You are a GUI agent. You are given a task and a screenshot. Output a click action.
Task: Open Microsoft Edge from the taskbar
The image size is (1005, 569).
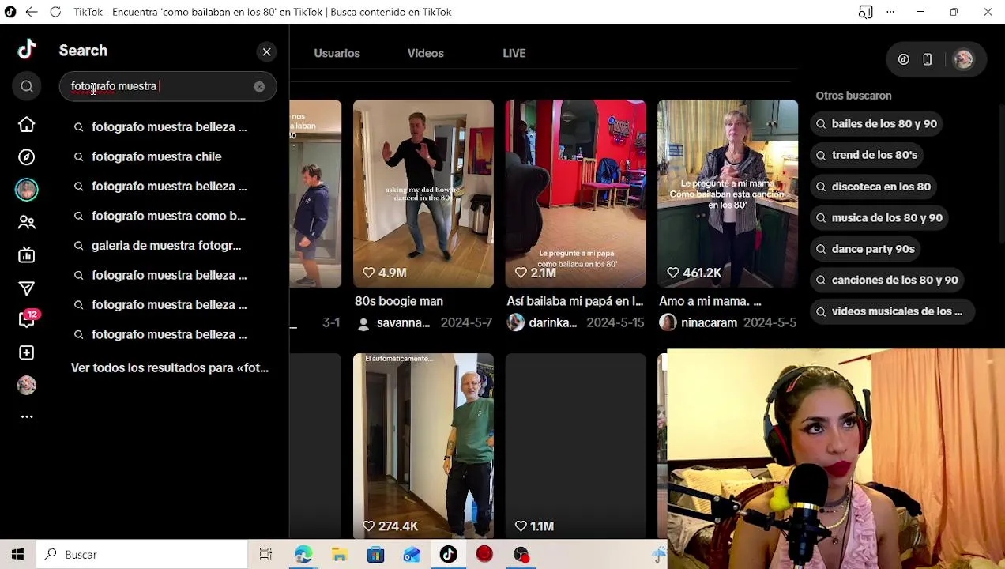pos(303,555)
